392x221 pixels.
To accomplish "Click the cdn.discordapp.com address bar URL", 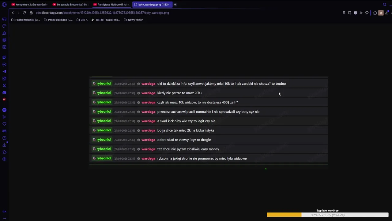I will pyautogui.click(x=102, y=13).
